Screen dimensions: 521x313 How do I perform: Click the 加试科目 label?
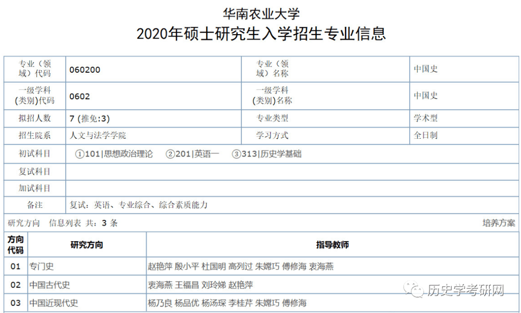[x=35, y=188]
